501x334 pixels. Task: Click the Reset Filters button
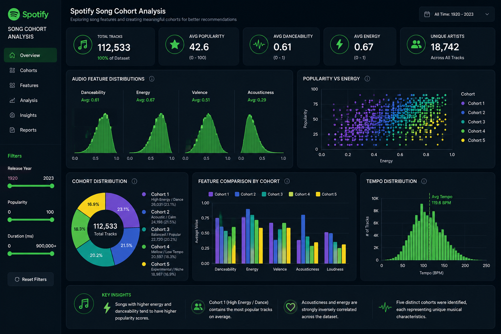pos(31,280)
